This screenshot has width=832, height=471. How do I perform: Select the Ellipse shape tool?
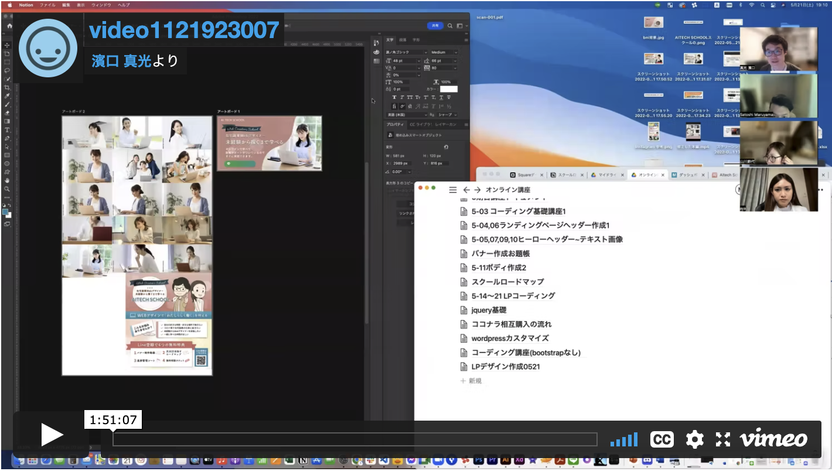pos(7,163)
